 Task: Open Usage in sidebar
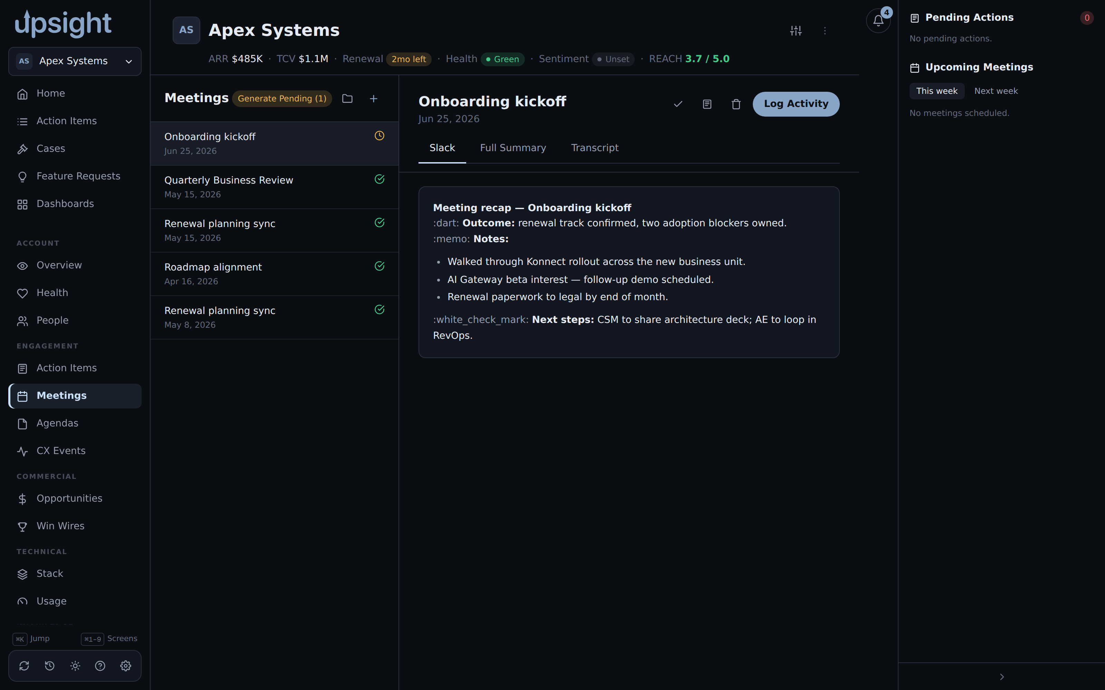[75, 601]
